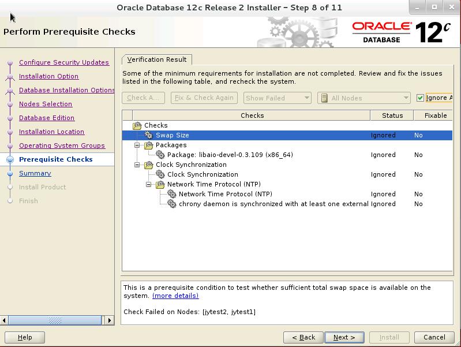Click the Status column header
461x347 pixels.
point(392,115)
